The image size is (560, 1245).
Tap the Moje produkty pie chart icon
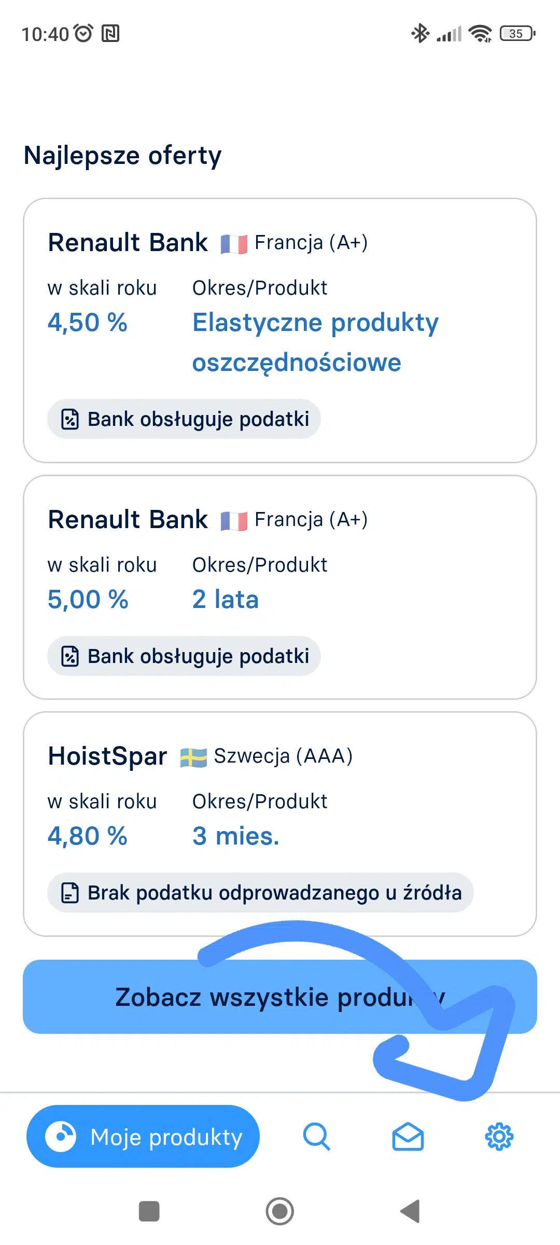coord(61,1137)
